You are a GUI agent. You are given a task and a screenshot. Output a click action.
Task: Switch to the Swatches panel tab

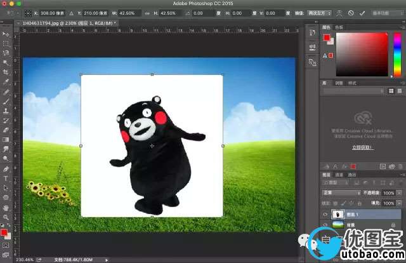coord(339,27)
